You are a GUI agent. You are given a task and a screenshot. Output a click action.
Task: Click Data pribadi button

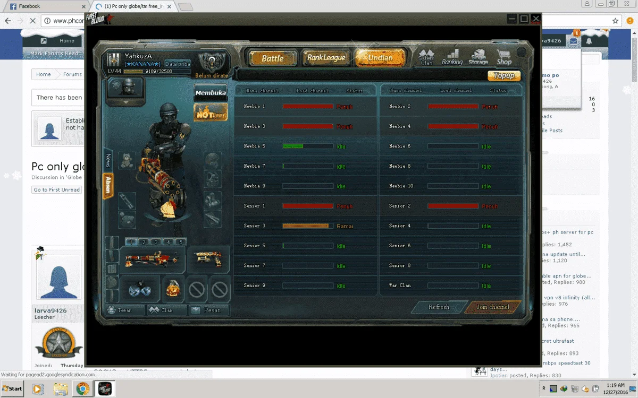click(x=178, y=64)
